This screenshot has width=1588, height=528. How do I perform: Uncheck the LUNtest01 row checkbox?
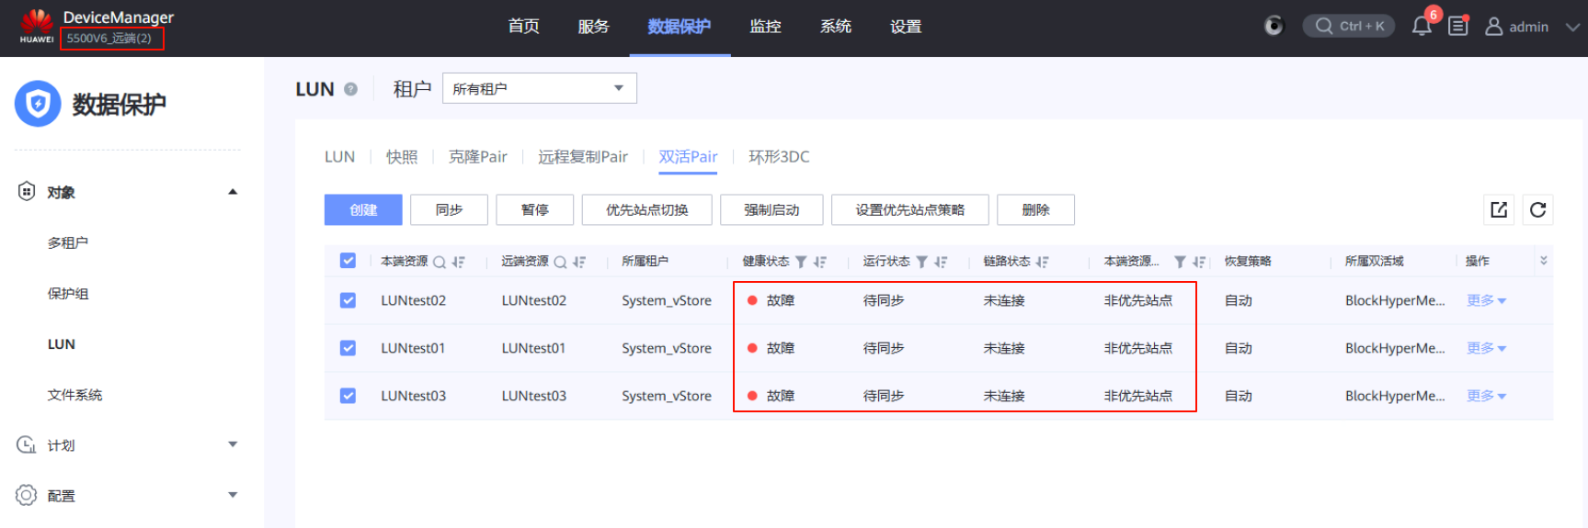(x=348, y=348)
